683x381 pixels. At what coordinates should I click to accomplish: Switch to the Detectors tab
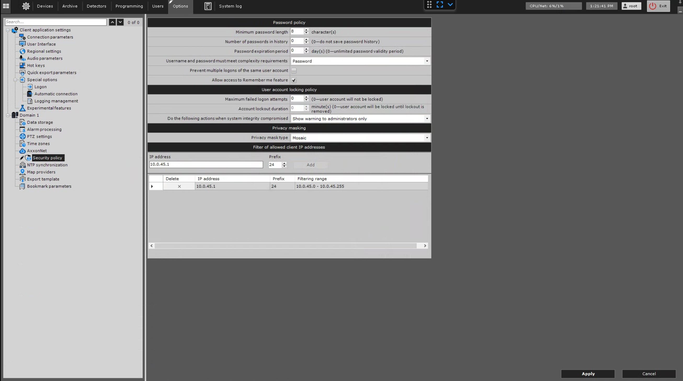coord(96,6)
